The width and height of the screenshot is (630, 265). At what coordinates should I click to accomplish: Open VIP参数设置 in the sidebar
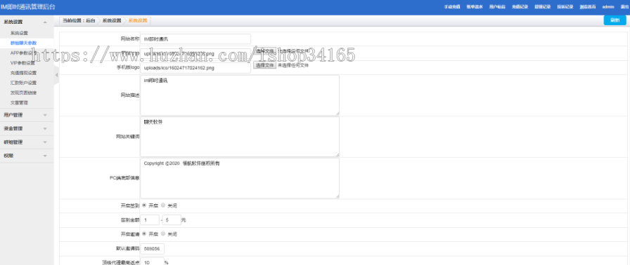point(22,63)
